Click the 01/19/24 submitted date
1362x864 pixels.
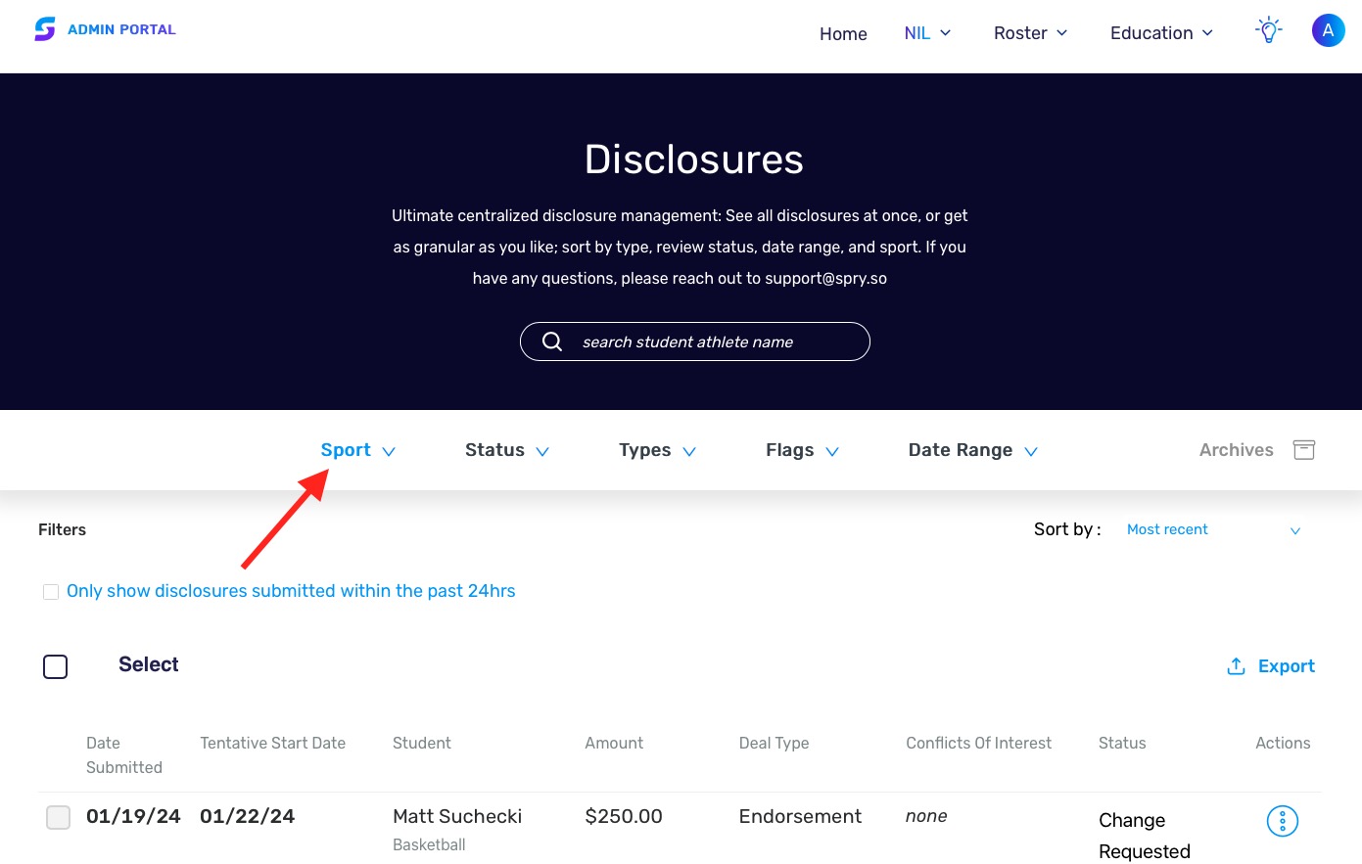(133, 816)
